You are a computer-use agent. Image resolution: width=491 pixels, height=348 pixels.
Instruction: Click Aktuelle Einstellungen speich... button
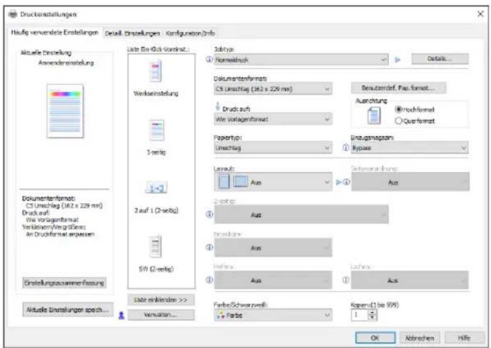67,310
